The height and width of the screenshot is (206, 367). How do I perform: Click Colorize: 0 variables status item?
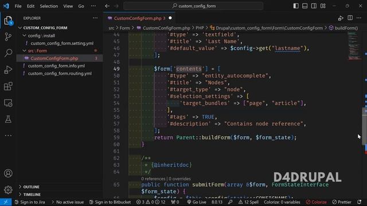282,202
